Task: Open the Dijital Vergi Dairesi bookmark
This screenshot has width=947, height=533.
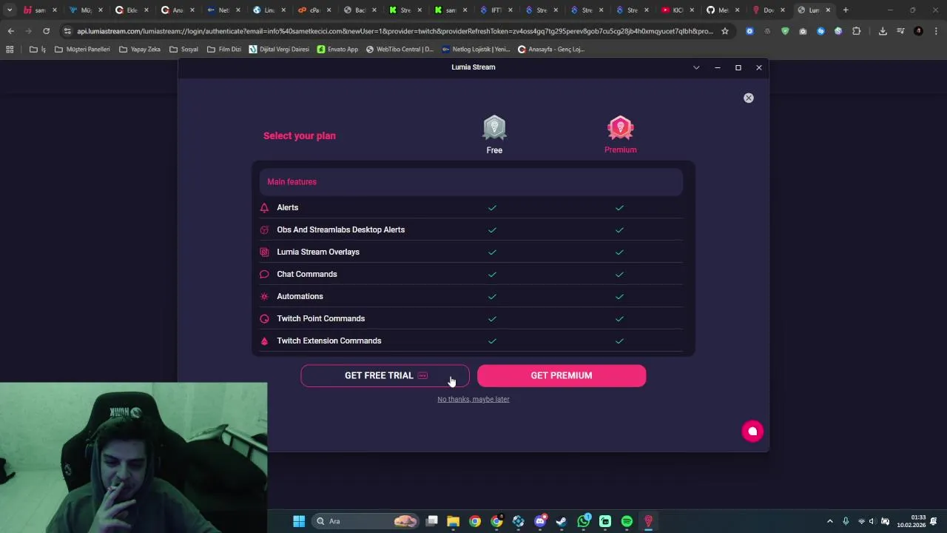Action: point(279,49)
